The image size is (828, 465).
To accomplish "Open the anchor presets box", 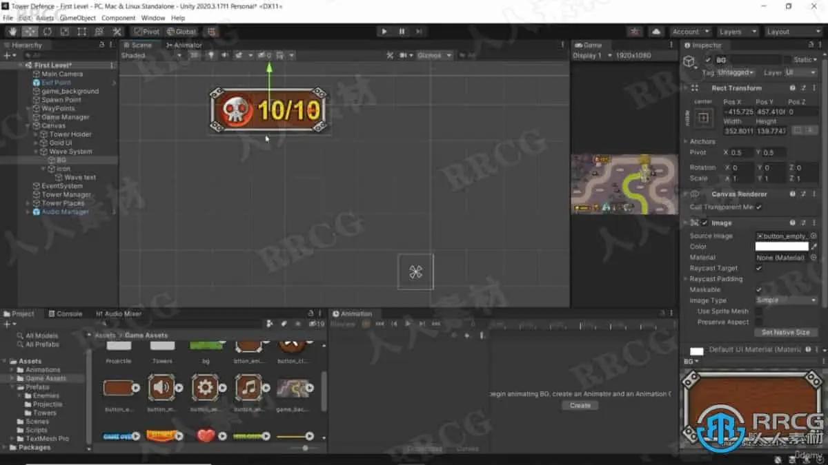I will 703,118.
